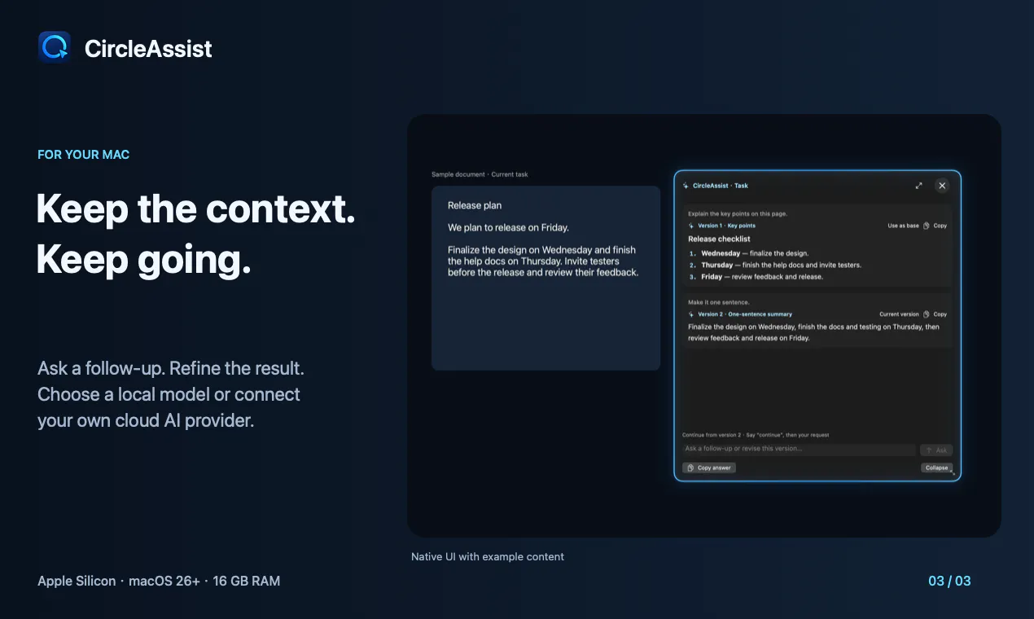1034x619 pixels.
Task: Click the '03 / 03' page indicator
Action: coord(949,581)
